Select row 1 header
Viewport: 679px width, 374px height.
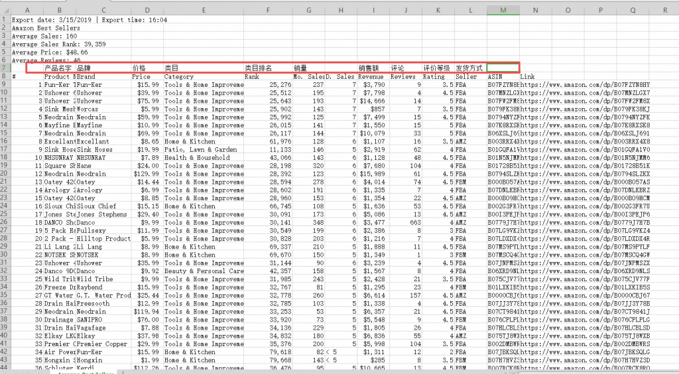click(5, 19)
